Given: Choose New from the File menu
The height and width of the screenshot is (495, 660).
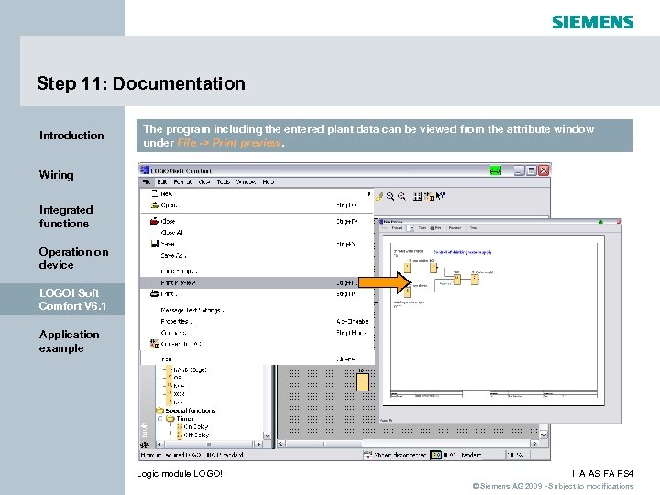Looking at the screenshot, I should coord(257,193).
